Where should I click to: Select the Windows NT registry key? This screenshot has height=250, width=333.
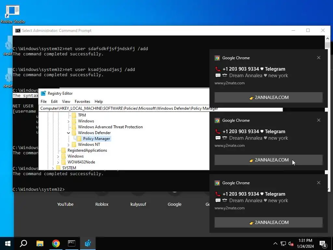click(x=89, y=144)
